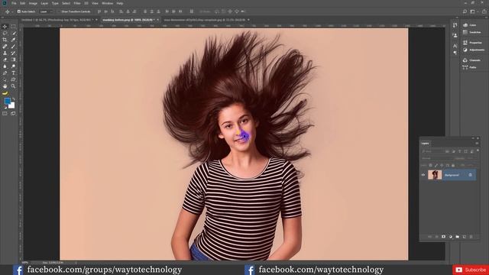Select the Rectangular Marquee tool
Viewport: 489px width, 275px height.
pos(13,27)
